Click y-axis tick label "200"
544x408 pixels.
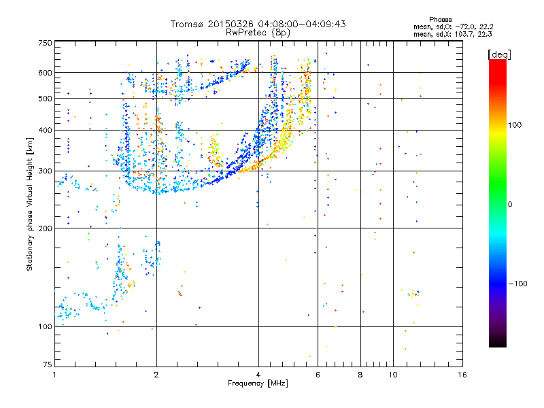45,228
